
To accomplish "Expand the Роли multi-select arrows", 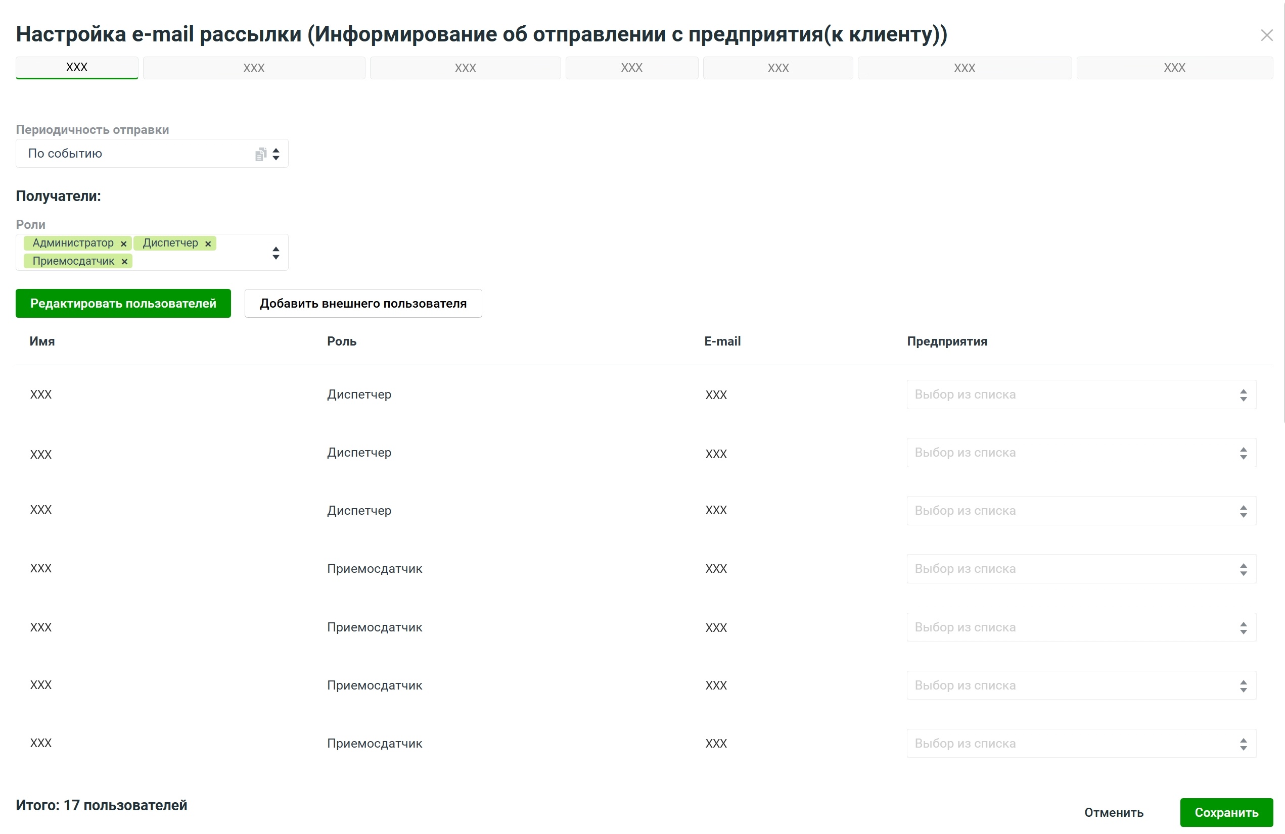I will 276,253.
